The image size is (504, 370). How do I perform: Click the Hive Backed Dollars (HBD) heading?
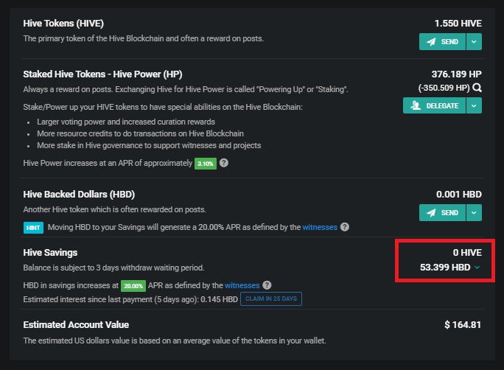pyautogui.click(x=79, y=195)
